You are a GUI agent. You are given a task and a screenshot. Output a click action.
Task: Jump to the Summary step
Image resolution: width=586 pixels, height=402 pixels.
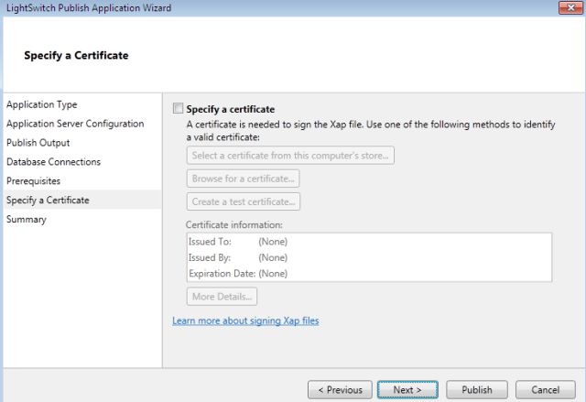click(27, 220)
